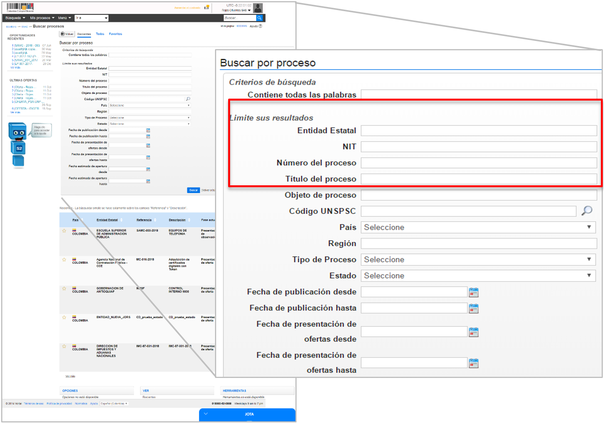Screen dimensions: 604x424
Task: Mark ENTIDAD_NUEVA_JORS row as favorite
Action: (64, 318)
